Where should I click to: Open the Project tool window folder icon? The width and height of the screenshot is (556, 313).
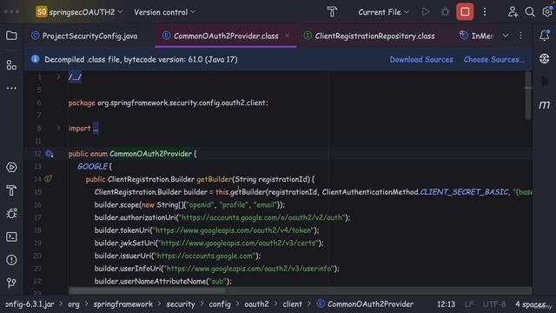tap(11, 36)
